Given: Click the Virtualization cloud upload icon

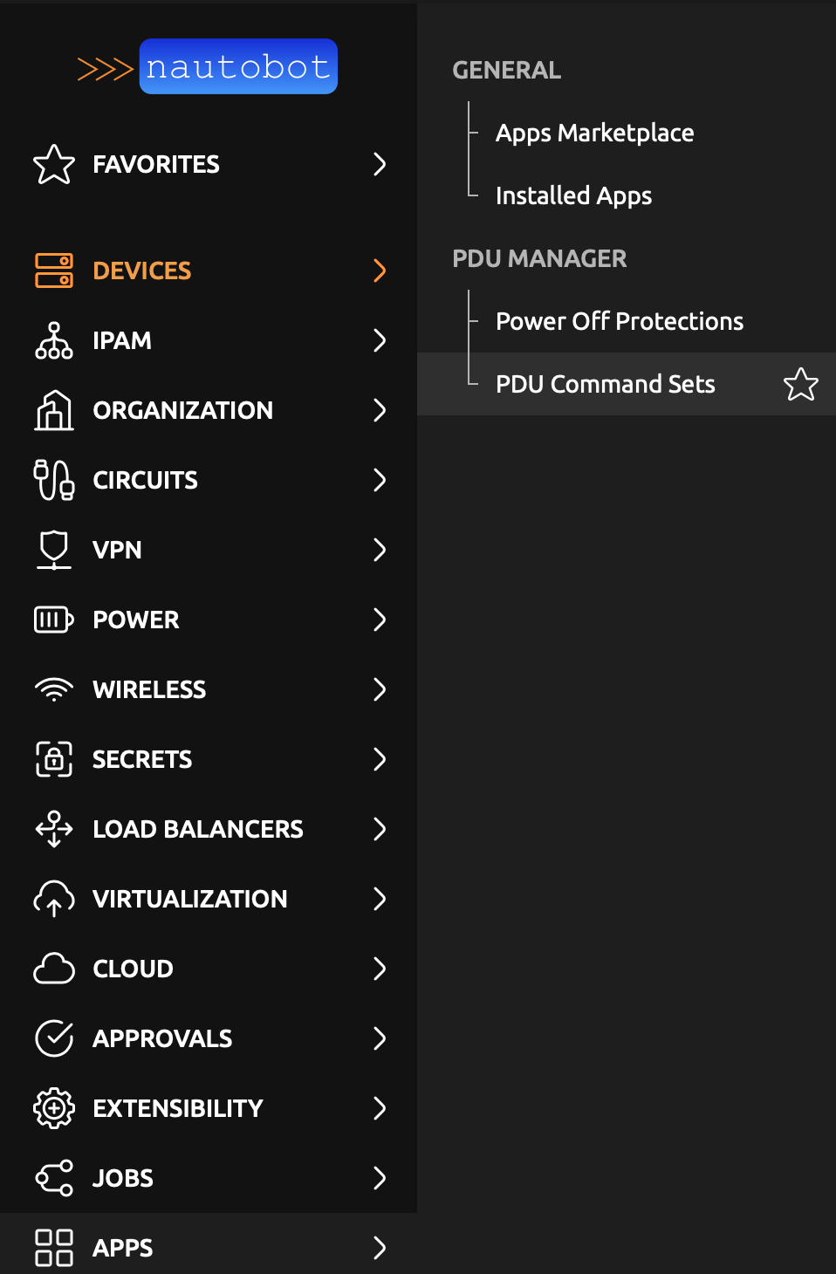Looking at the screenshot, I should coord(54,899).
